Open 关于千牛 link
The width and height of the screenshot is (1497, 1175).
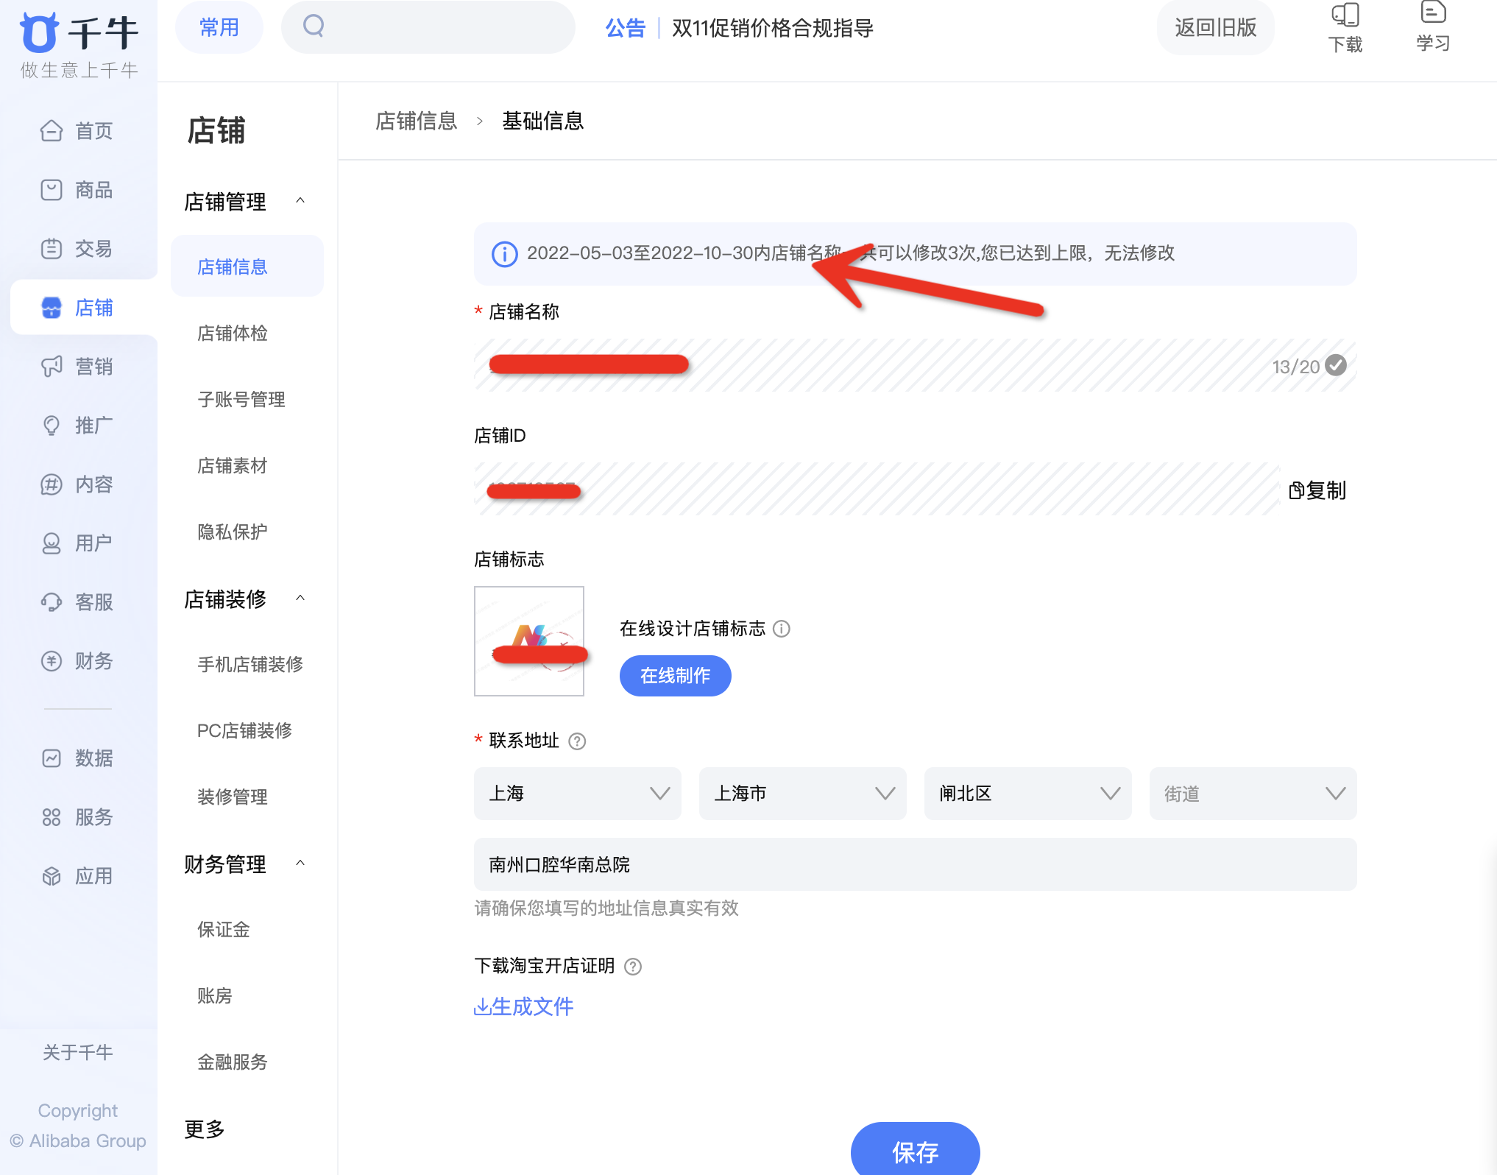pyautogui.click(x=78, y=1052)
